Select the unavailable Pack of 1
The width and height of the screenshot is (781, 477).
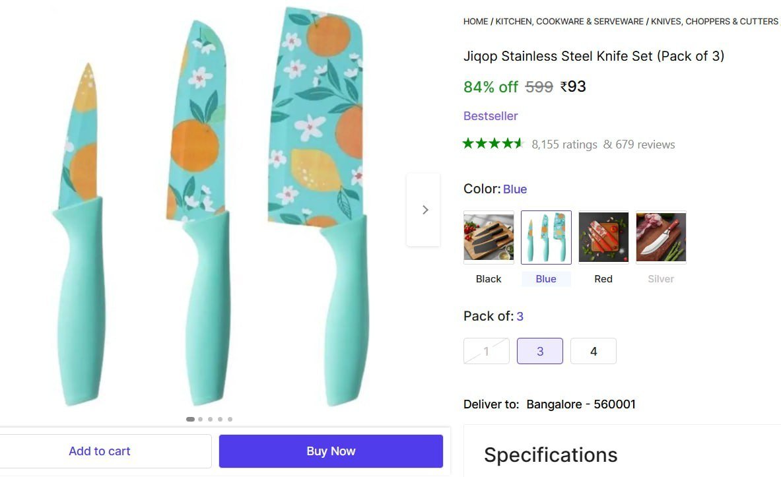tap(486, 350)
